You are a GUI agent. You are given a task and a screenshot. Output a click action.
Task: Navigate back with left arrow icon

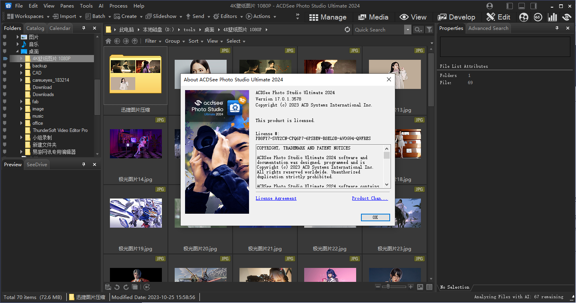[117, 41]
